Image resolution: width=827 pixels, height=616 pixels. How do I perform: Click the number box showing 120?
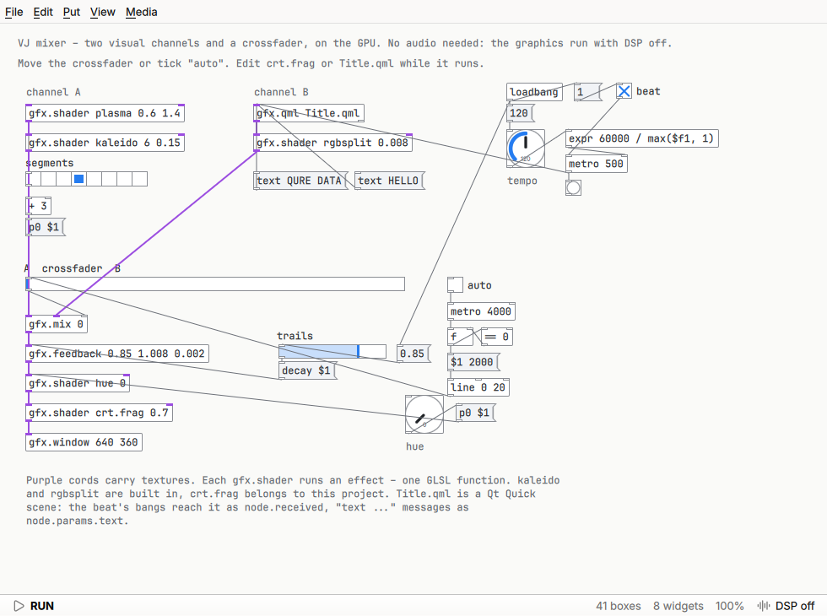tap(520, 113)
